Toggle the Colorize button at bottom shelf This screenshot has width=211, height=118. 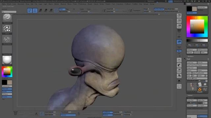tap(68, 115)
